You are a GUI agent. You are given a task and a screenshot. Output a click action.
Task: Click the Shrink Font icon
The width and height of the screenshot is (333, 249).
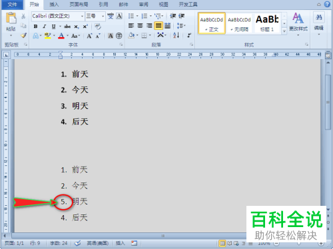[x=98, y=36]
